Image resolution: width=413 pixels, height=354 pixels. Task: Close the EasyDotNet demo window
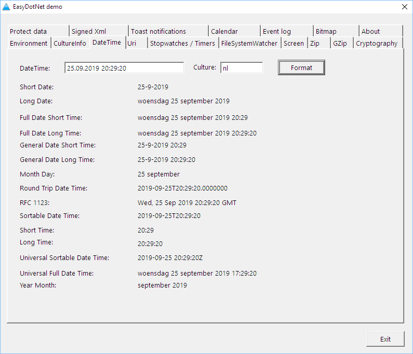[404, 7]
